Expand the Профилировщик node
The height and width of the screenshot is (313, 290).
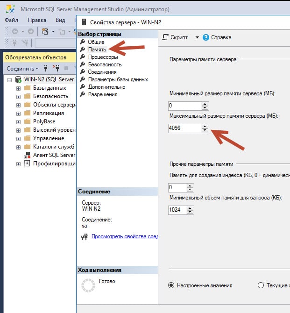18,164
